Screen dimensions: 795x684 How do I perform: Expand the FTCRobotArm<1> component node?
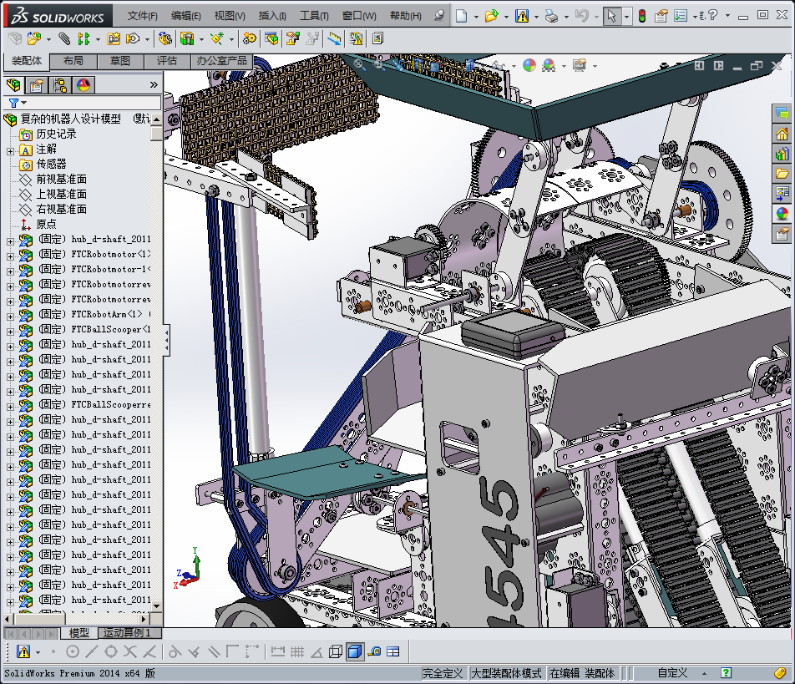10,315
